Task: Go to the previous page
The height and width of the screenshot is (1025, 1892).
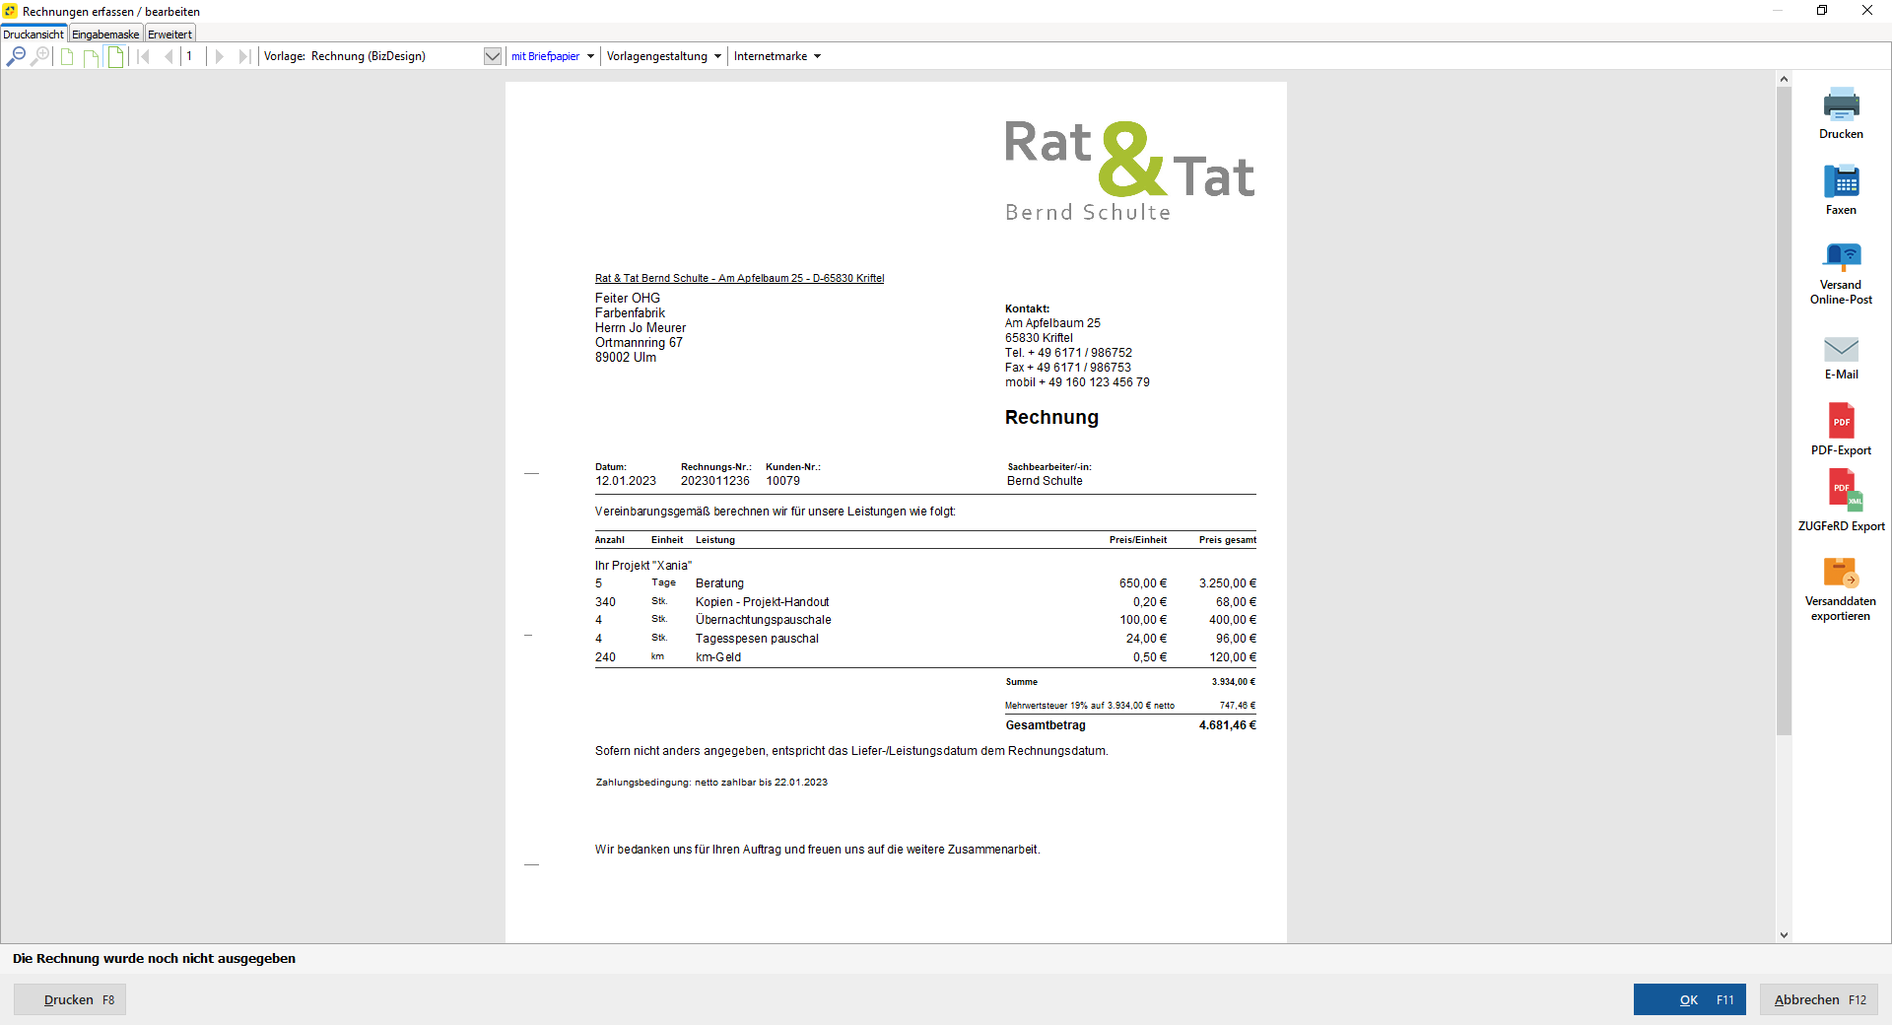Action: [169, 56]
